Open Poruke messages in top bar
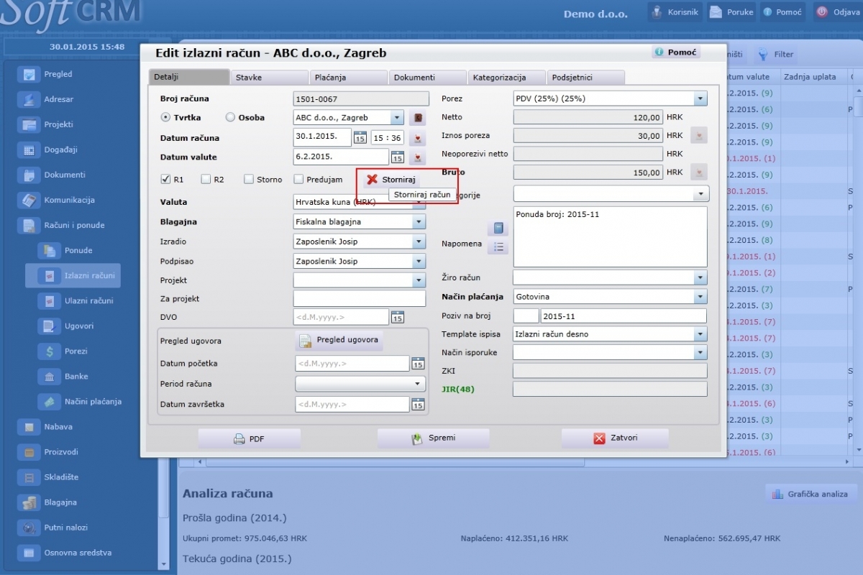This screenshot has height=575, width=863. coord(731,12)
